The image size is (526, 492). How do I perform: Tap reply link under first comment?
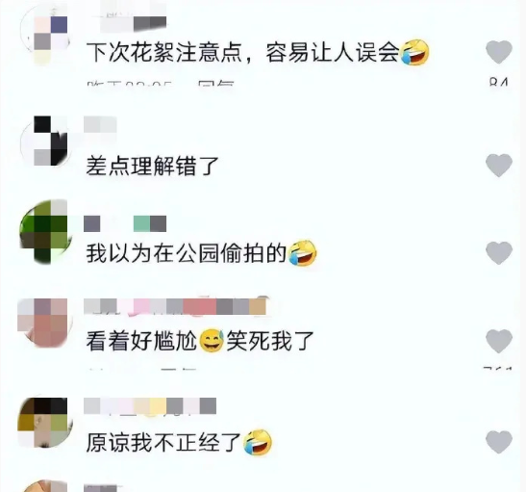215,84
